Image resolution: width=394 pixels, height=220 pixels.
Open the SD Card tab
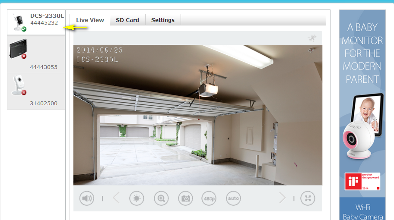(127, 20)
